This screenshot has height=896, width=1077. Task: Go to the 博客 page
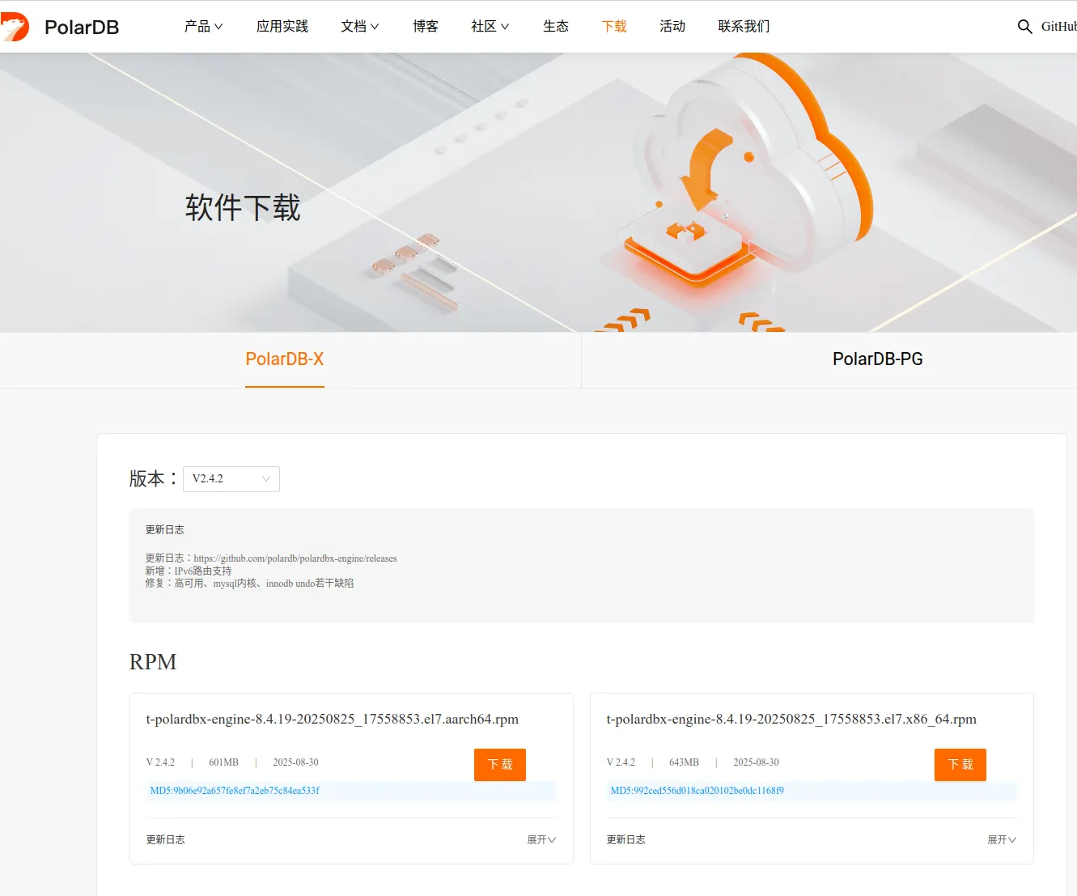pos(426,27)
